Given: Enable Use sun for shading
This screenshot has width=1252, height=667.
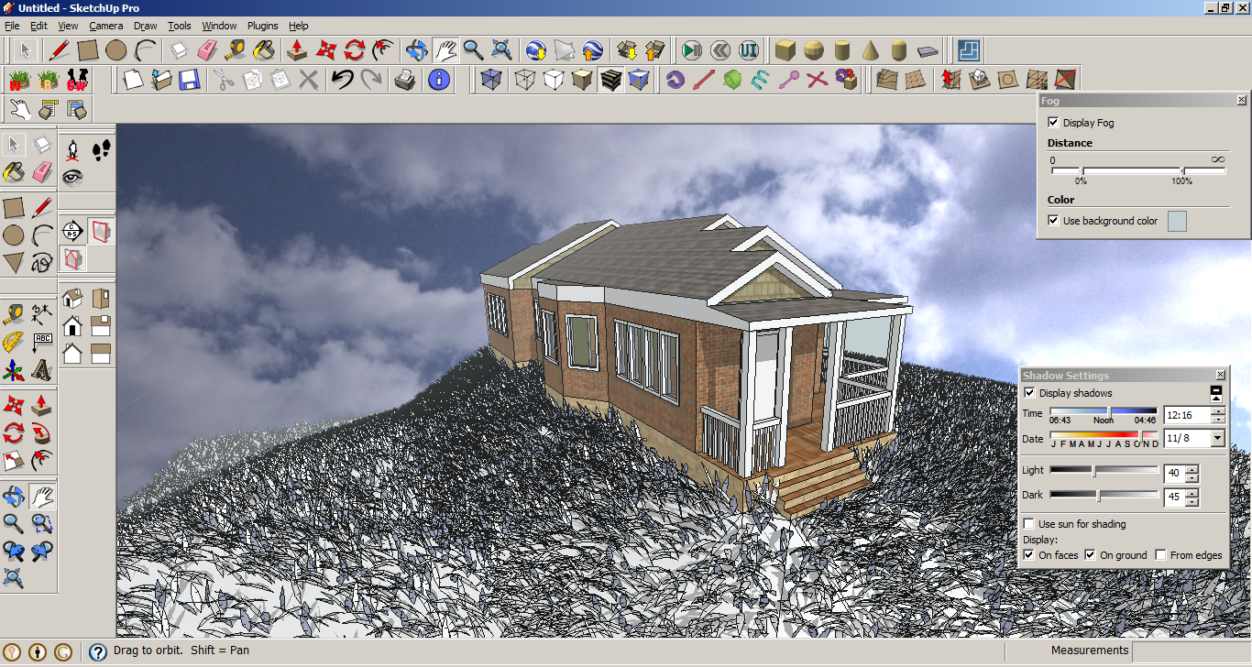Looking at the screenshot, I should [1029, 524].
